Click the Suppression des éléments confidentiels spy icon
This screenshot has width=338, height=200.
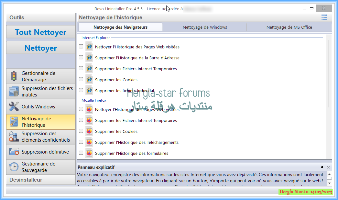tap(14, 136)
